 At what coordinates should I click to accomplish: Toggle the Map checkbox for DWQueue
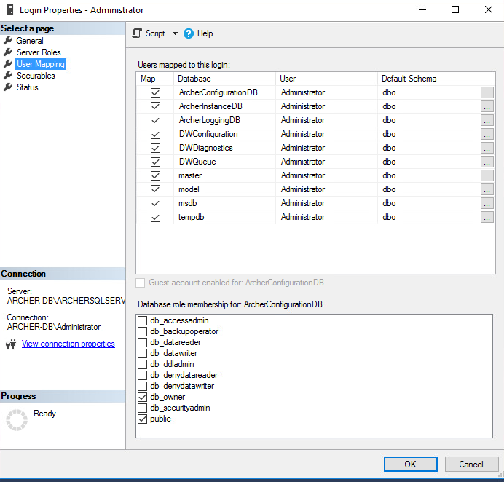pos(155,162)
